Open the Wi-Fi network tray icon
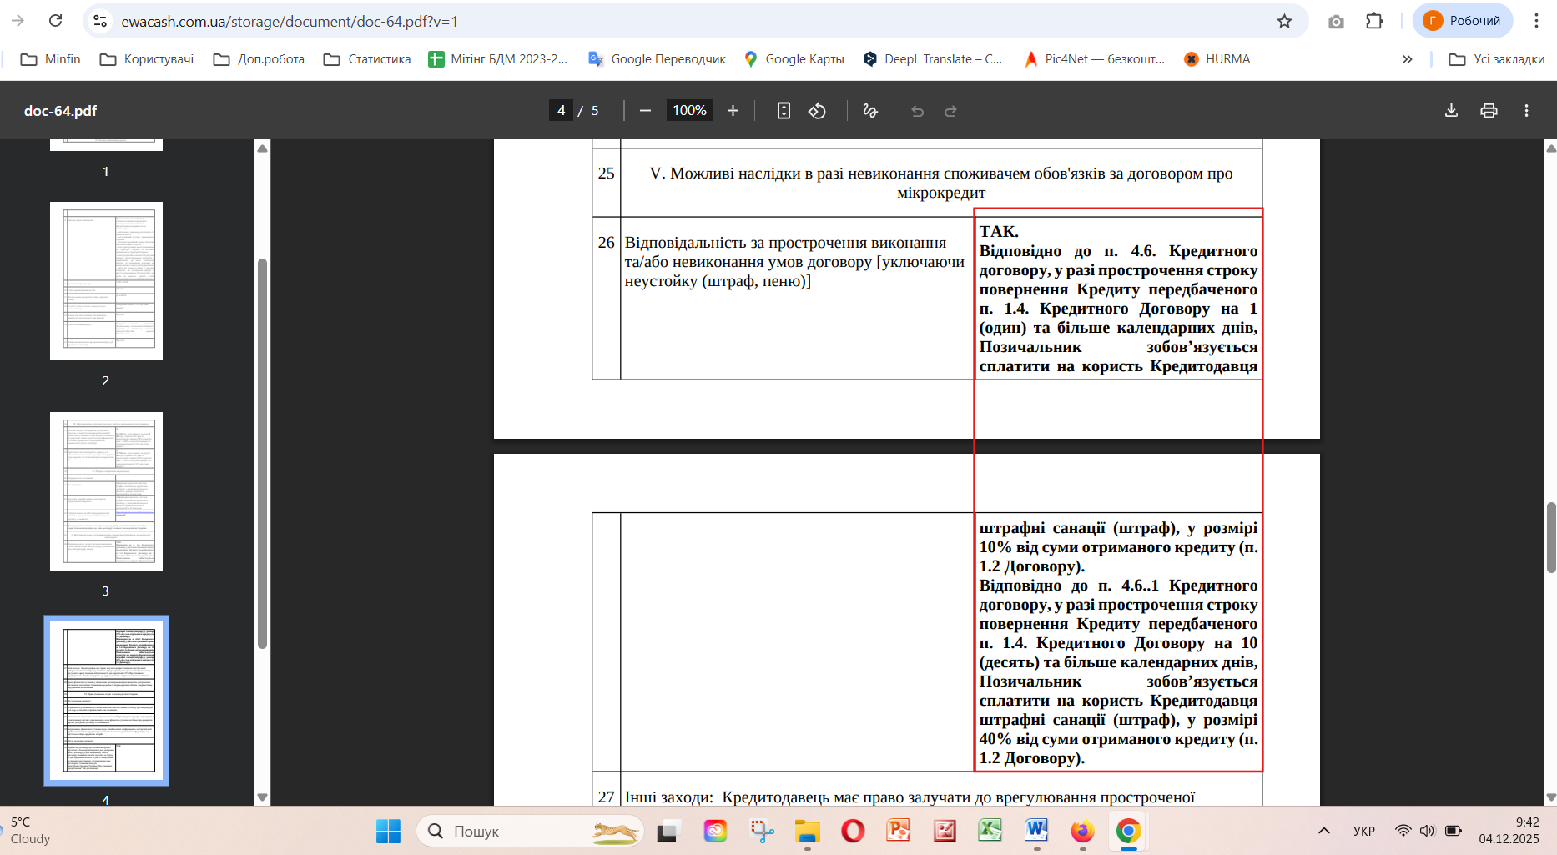This screenshot has height=855, width=1557. [x=1403, y=831]
